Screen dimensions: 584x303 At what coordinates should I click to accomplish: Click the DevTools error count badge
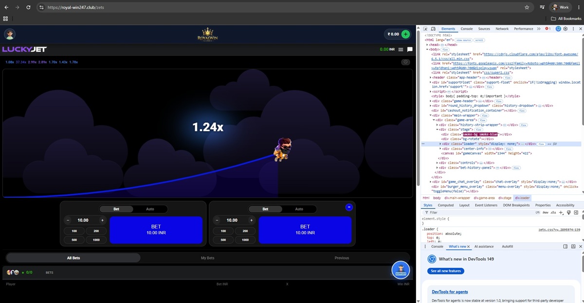(x=547, y=29)
